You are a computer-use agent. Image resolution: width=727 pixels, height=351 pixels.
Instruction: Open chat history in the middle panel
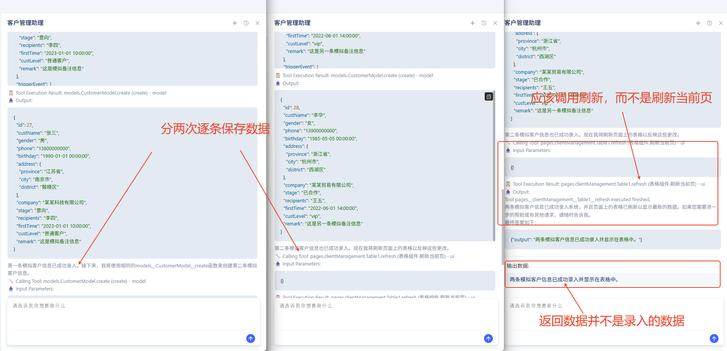coord(484,23)
